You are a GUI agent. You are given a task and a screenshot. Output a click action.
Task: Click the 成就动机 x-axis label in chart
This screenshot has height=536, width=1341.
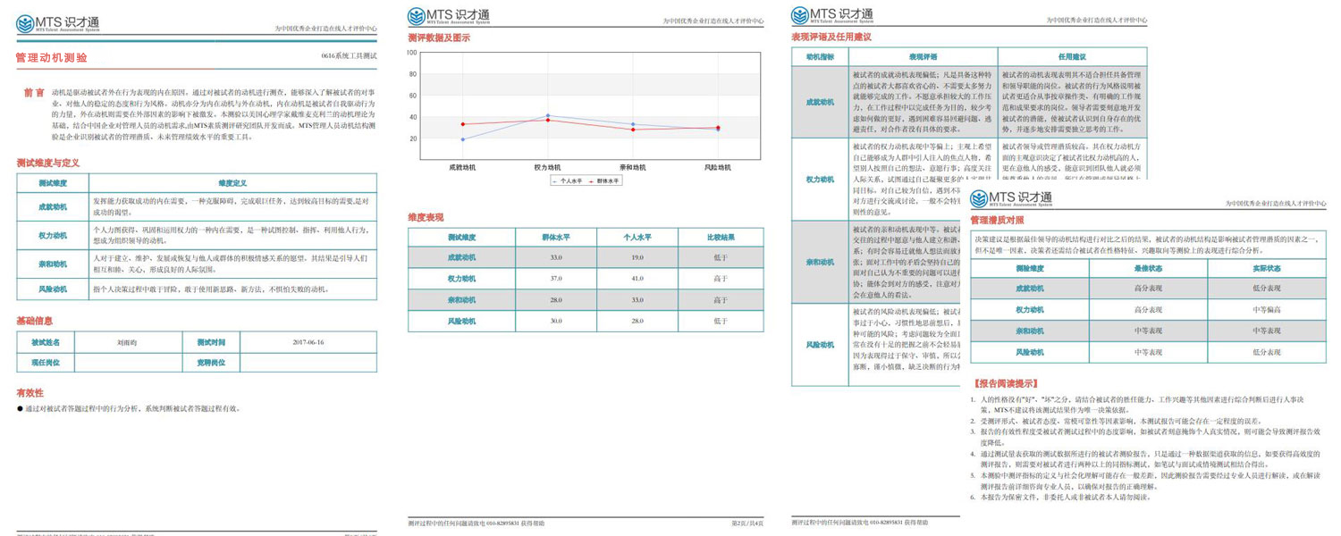tap(462, 166)
